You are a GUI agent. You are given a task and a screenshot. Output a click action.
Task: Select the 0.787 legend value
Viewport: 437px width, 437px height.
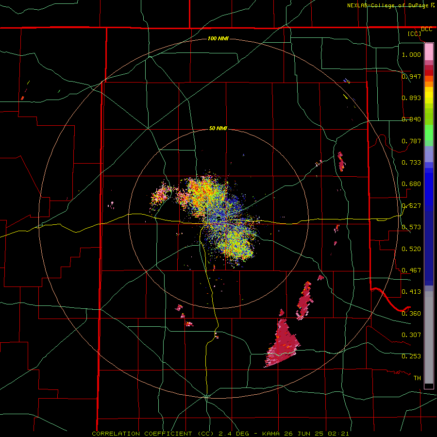pos(411,141)
